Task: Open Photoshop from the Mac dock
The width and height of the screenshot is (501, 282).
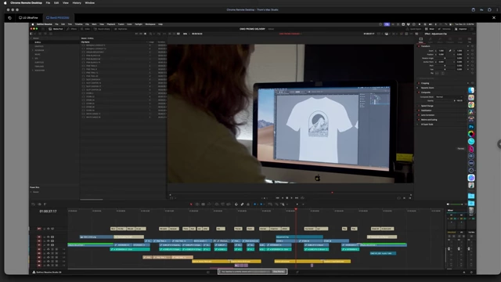Action: pyautogui.click(x=471, y=127)
